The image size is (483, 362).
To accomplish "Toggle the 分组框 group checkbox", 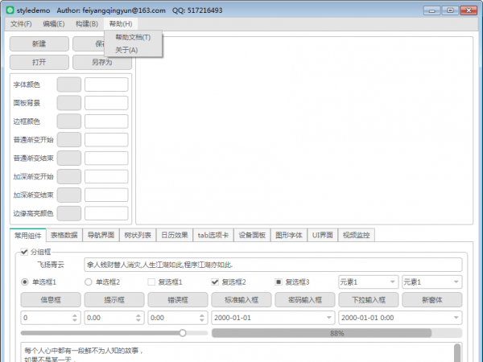I will click(23, 252).
